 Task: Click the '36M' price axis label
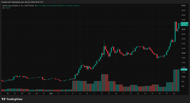pos(183,15)
